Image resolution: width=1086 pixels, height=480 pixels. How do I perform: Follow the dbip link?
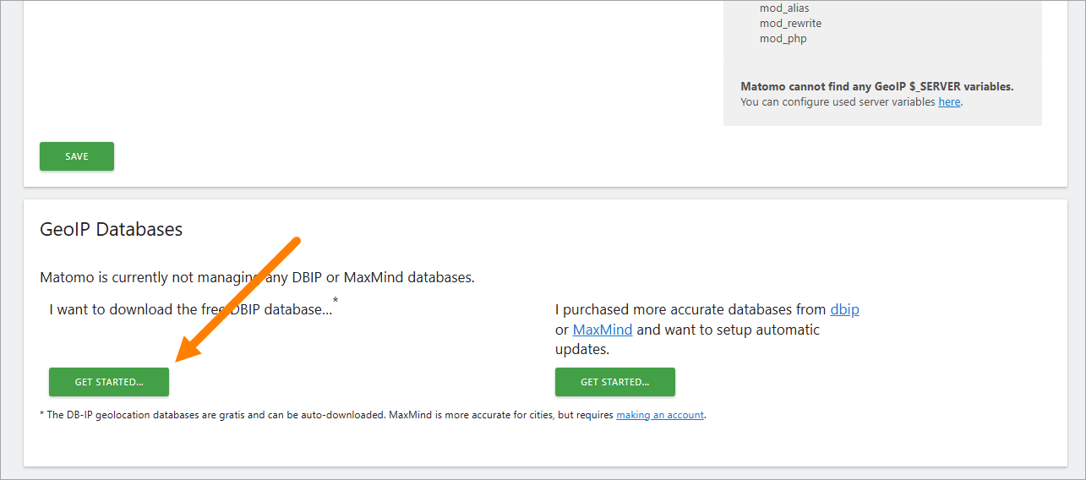click(x=844, y=309)
